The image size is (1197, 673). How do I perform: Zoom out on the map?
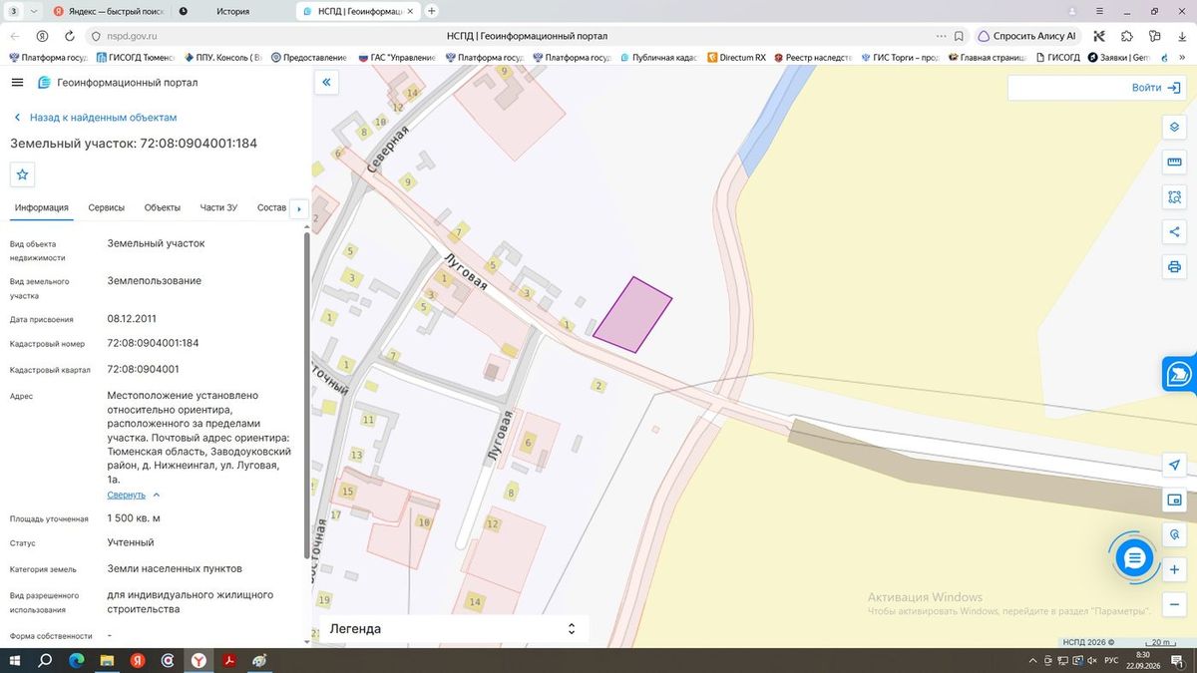[1174, 605]
